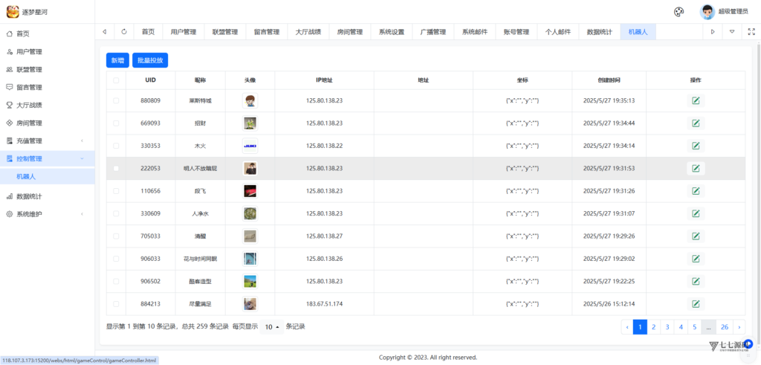Viewport: 761px width, 365px height.
Task: Open 房间管理 in the sidebar
Action: (47, 123)
